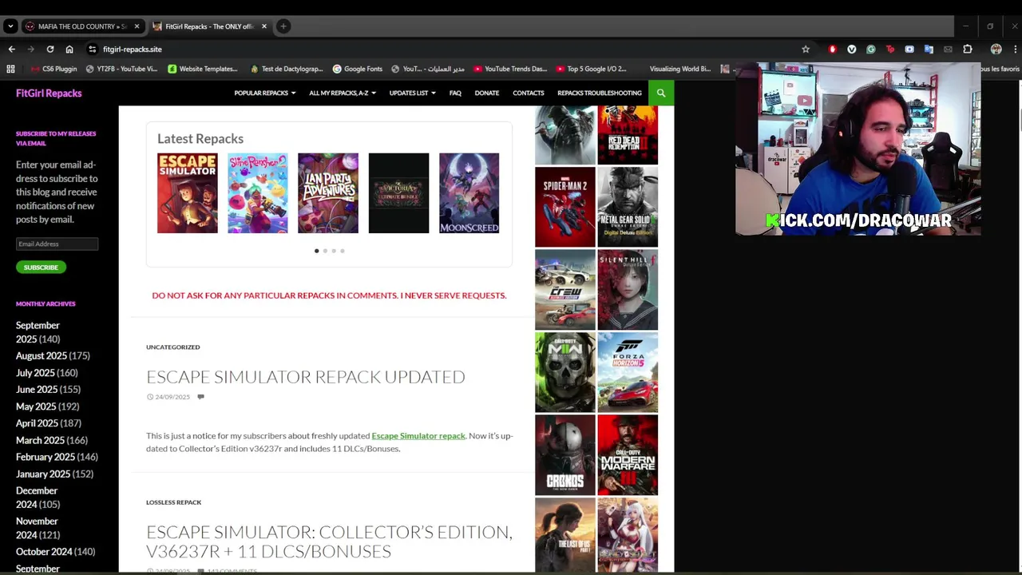Open the Escape Simulator Collector's Edition post title
This screenshot has width=1022, height=575.
click(329, 541)
